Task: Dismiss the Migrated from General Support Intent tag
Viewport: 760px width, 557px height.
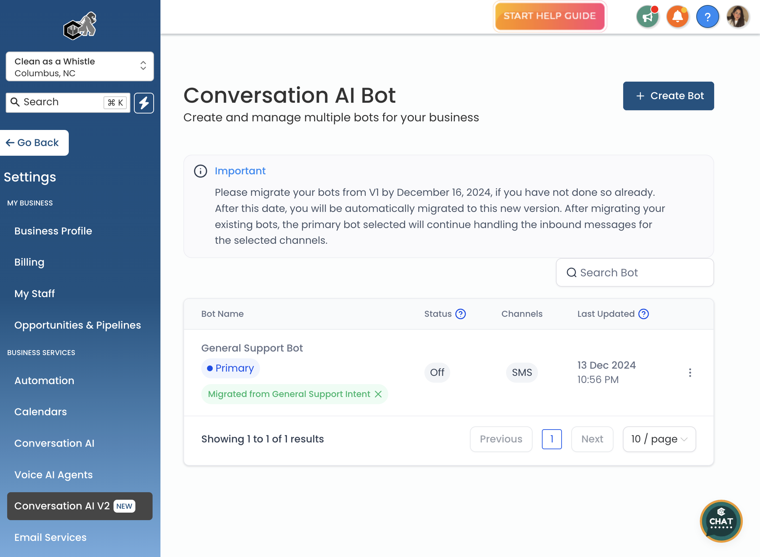Action: point(378,394)
